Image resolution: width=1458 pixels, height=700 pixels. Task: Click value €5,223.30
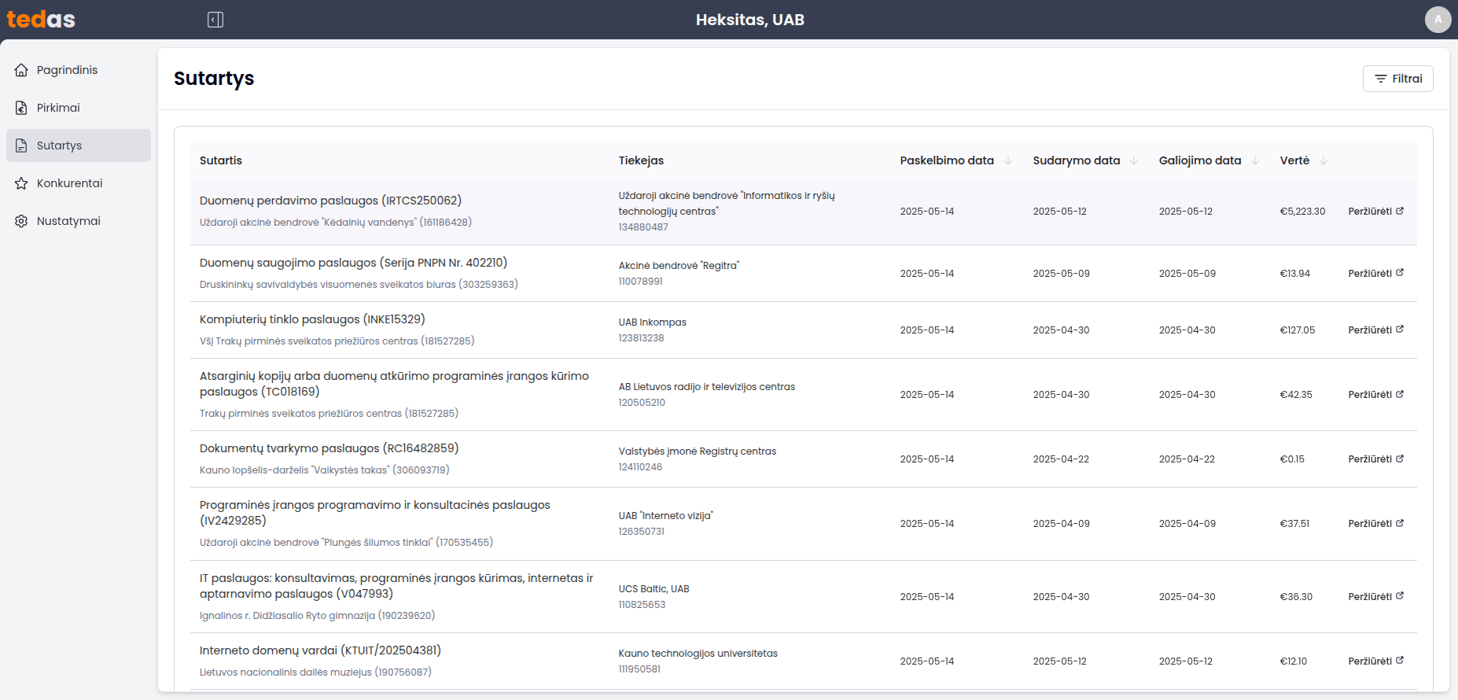1302,212
